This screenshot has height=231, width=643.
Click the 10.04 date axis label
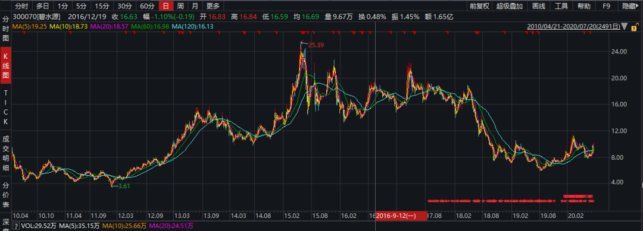click(x=20, y=216)
